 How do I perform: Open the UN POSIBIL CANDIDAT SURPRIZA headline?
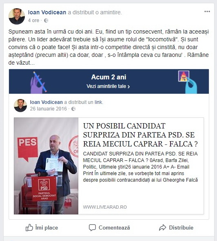click(140, 135)
